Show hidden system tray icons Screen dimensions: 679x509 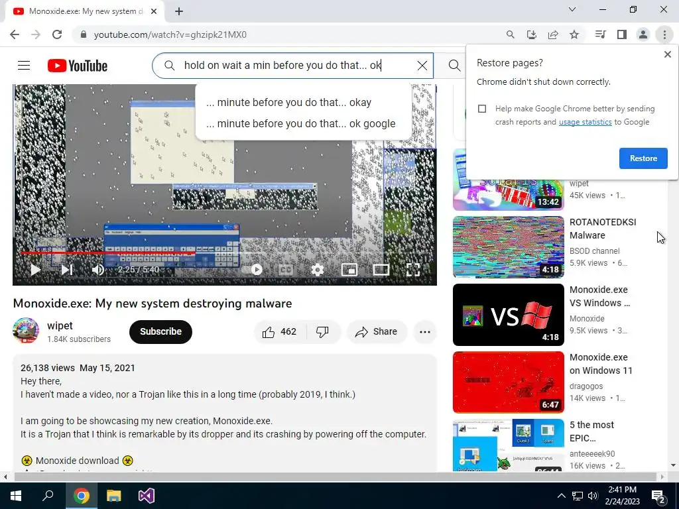(561, 496)
